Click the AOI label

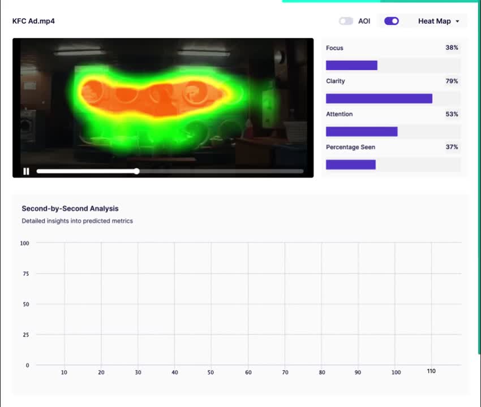pyautogui.click(x=364, y=21)
